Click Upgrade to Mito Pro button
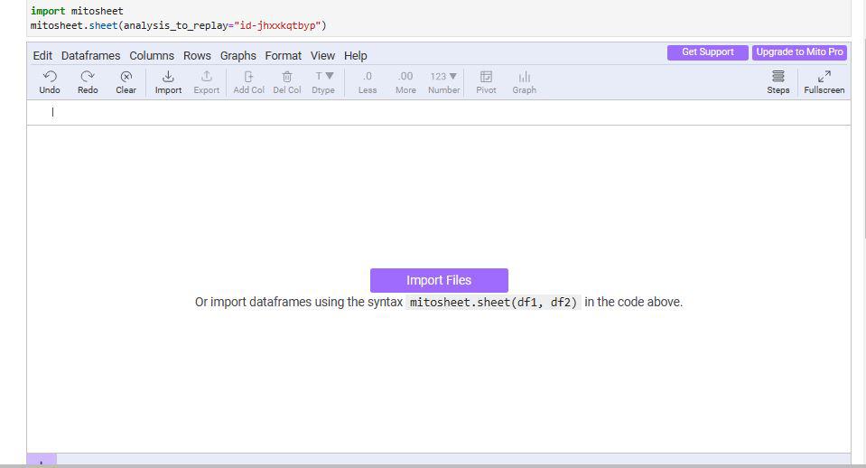 tap(799, 52)
